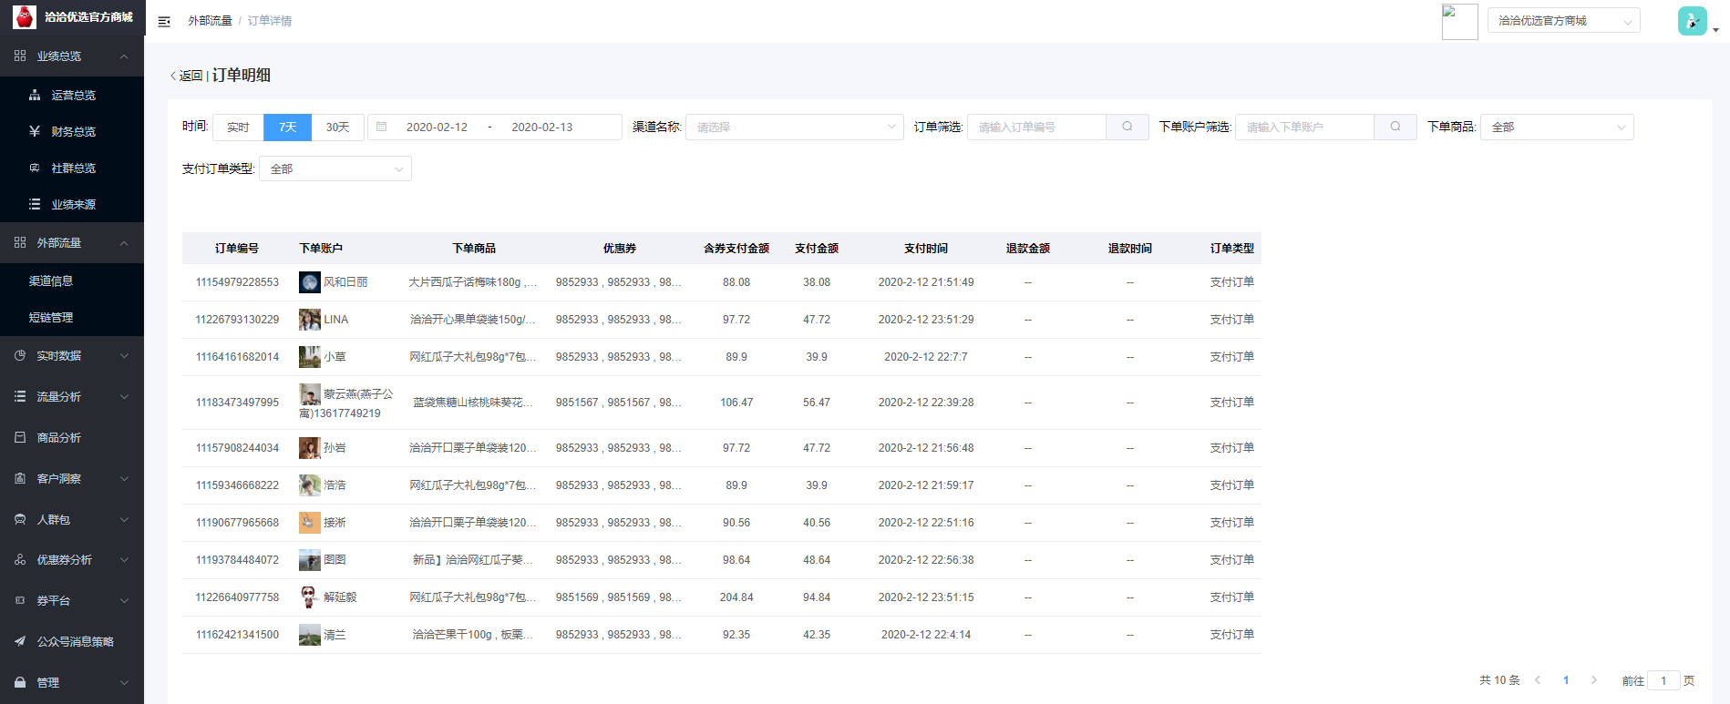This screenshot has height=704, width=1730.
Task: Click the calendar icon in date range
Action: [x=382, y=127]
